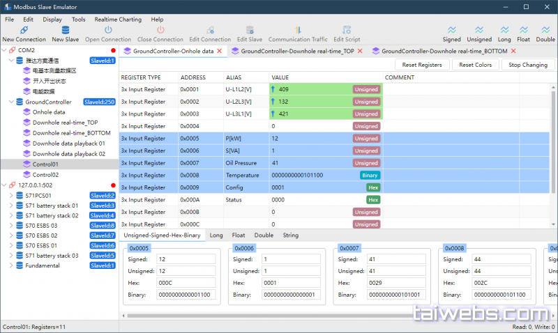Expand the S71PCS01 slave node

[10, 196]
